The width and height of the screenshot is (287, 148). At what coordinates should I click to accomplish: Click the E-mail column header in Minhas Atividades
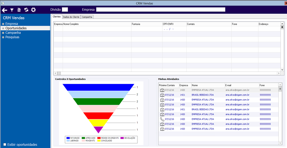coord(242,85)
